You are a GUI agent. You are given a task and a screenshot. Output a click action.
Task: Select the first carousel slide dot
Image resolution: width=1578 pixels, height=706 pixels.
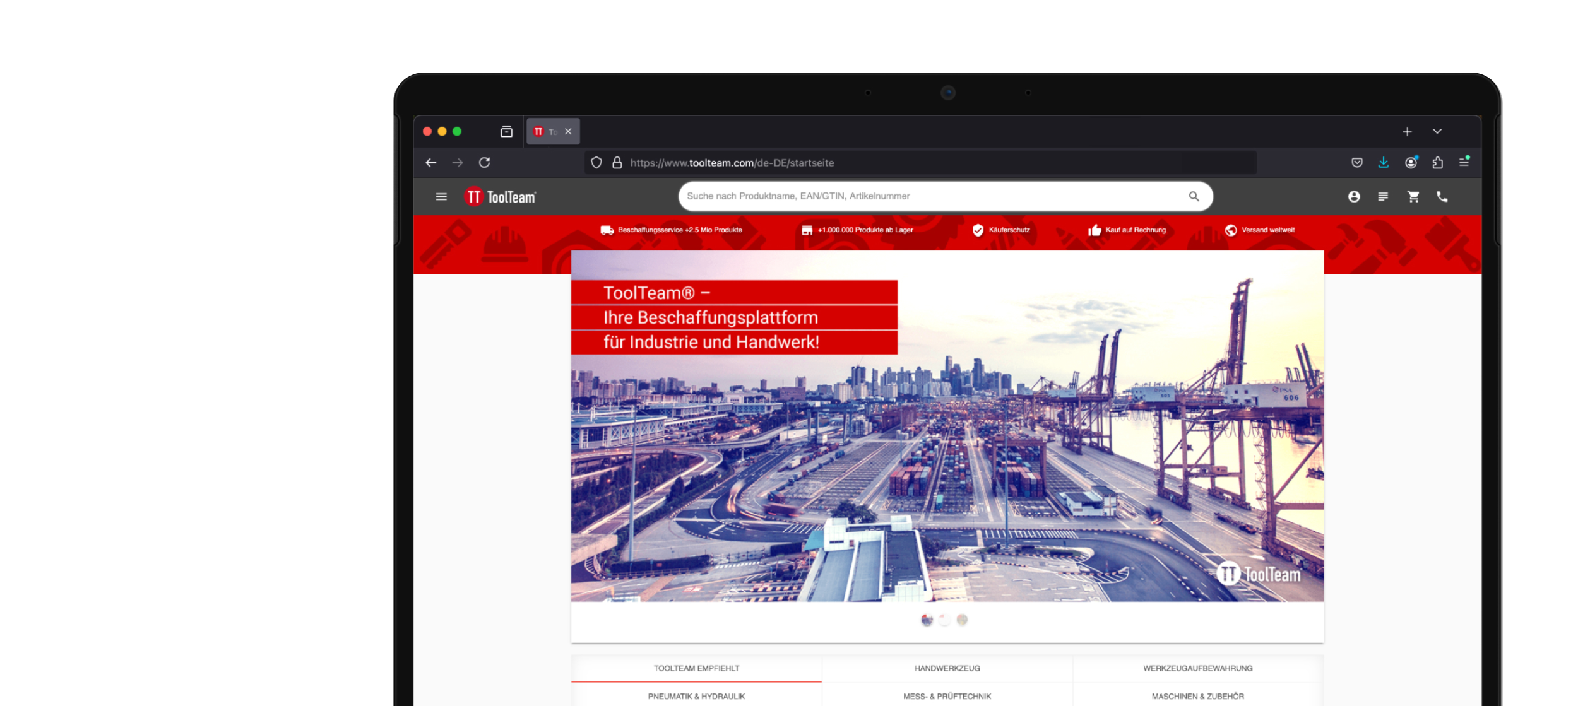[927, 620]
